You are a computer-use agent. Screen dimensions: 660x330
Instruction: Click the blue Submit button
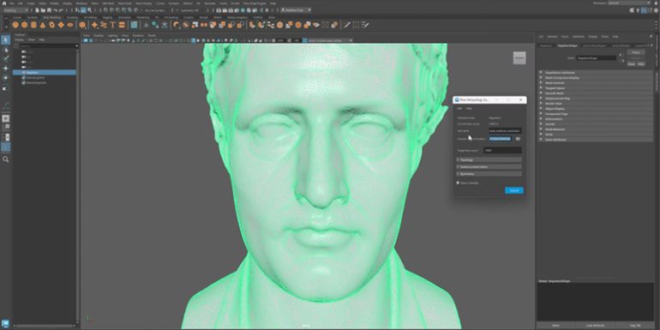(x=514, y=190)
